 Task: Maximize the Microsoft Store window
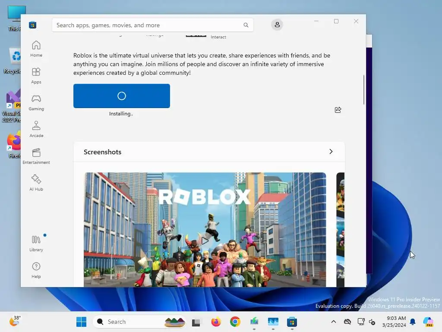pos(336,21)
